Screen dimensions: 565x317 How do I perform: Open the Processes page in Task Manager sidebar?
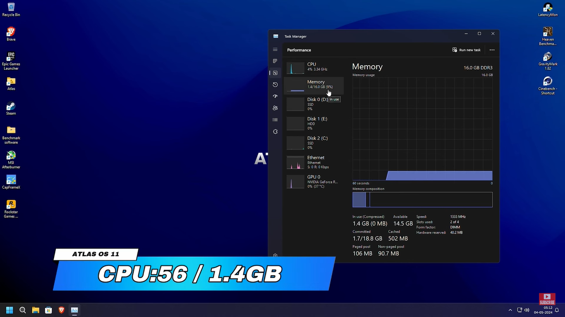tap(275, 61)
